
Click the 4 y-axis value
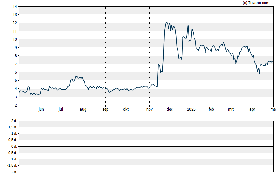tap(16, 89)
